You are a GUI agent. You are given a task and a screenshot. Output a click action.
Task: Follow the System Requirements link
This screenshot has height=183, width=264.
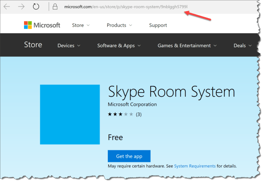195,166
